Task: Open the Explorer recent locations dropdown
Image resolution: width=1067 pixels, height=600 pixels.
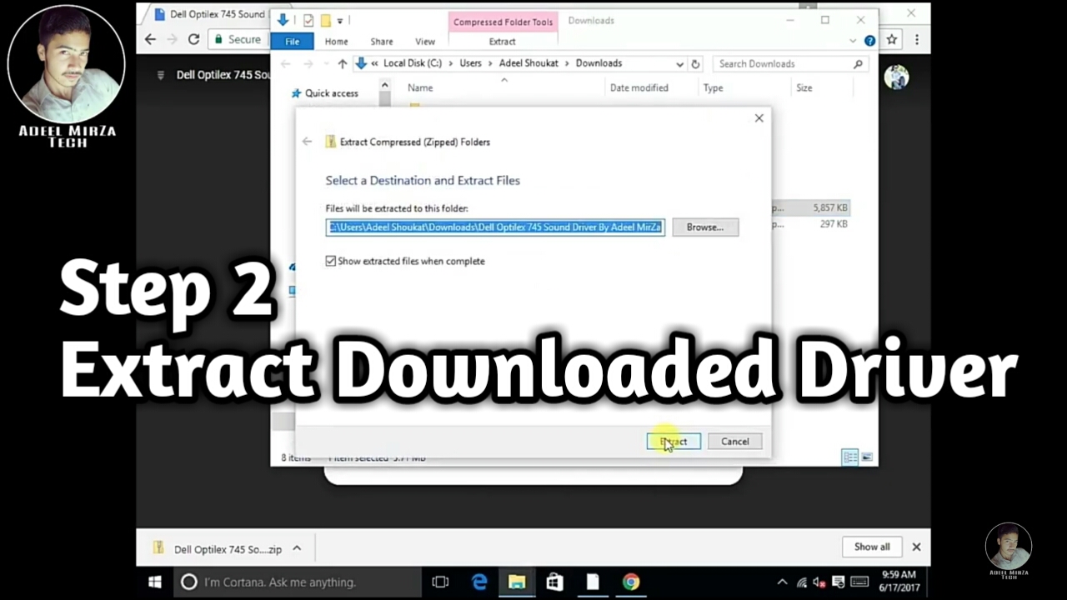Action: pos(326,64)
